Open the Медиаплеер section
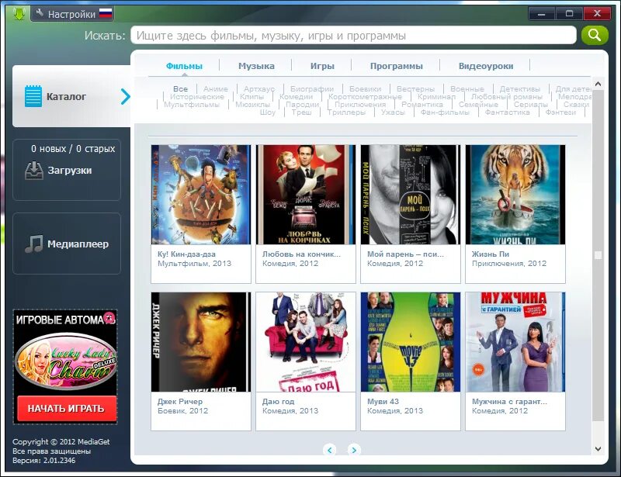The height and width of the screenshot is (477, 621). point(67,244)
